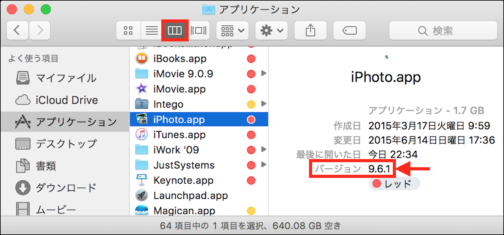The height and width of the screenshot is (235, 504).
Task: Open the item arrangement dropdown
Action: (232, 30)
